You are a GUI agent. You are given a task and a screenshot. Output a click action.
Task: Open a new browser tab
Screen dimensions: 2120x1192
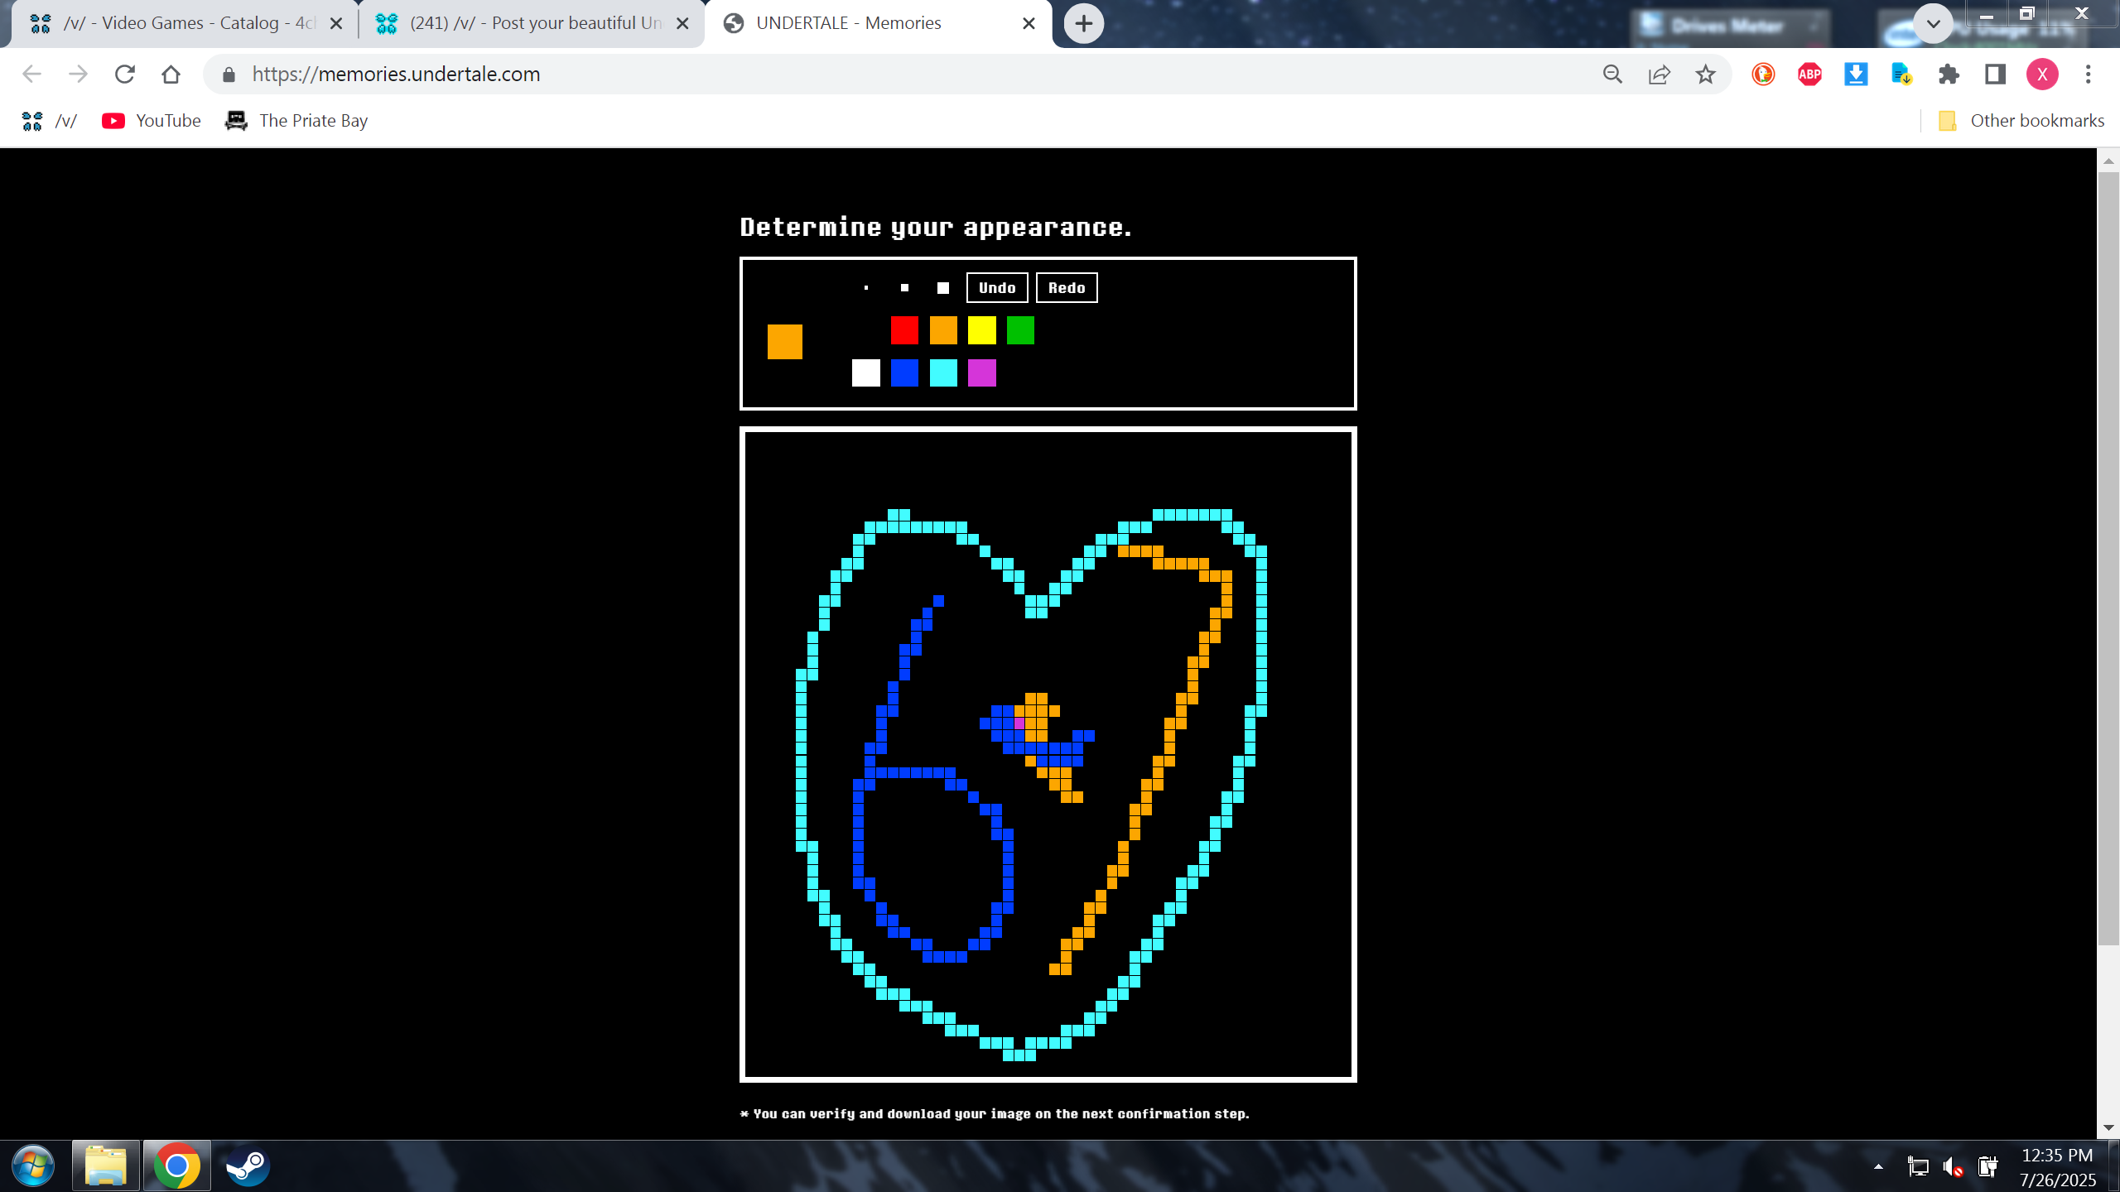(x=1084, y=24)
